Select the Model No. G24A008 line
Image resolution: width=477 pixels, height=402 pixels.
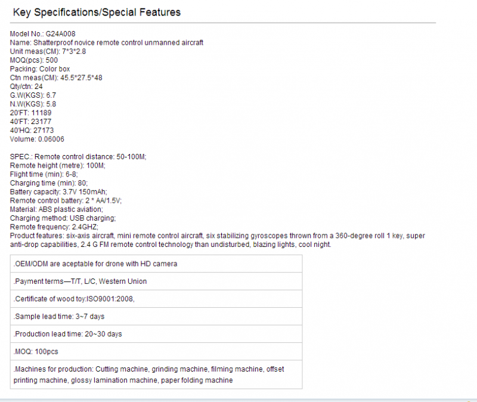[42, 34]
